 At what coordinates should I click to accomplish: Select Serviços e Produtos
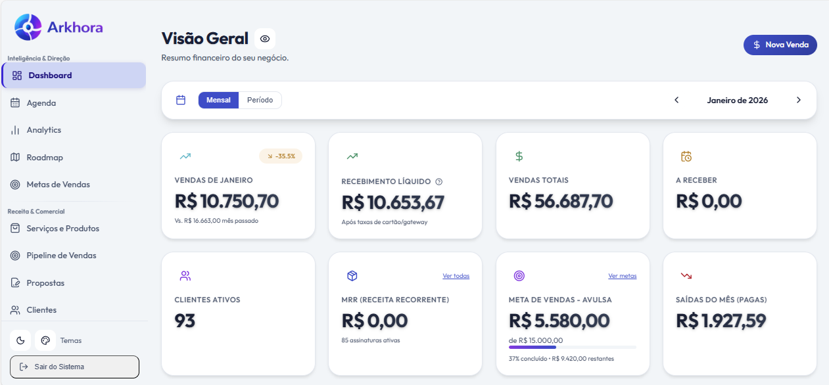[62, 228]
